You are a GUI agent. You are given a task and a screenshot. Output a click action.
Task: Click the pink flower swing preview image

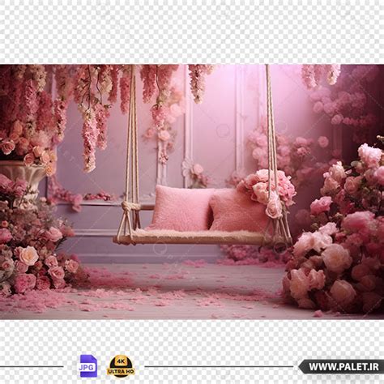tap(192, 192)
